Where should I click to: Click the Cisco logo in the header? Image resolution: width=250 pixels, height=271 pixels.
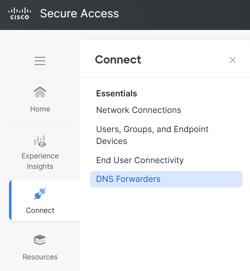[x=20, y=13]
